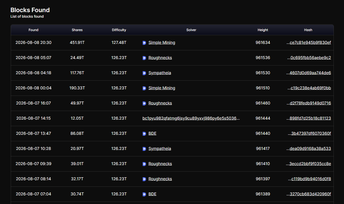Select the shares value 117.76T

[77, 73]
